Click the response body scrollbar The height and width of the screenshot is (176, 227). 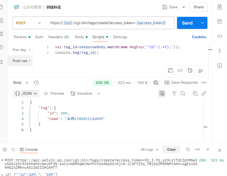[x=205, y=120]
